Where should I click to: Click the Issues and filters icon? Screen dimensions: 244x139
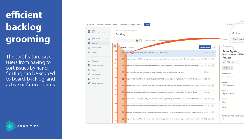89,65
